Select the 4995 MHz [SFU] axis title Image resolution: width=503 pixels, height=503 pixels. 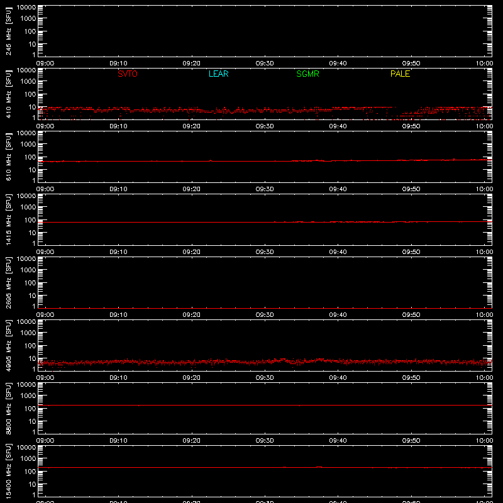coord(8,345)
